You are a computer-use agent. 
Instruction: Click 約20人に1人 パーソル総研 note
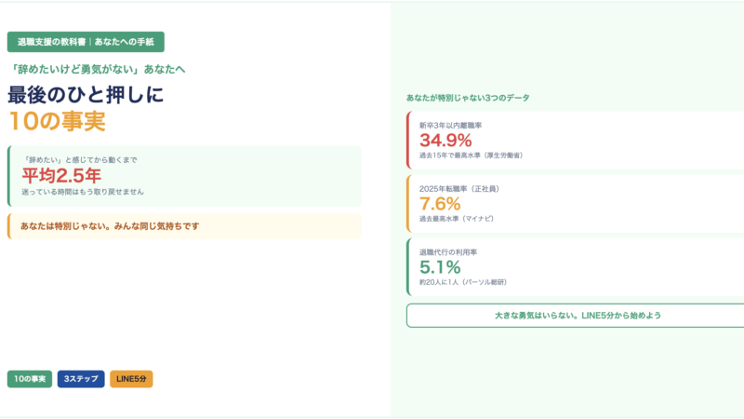click(x=463, y=282)
